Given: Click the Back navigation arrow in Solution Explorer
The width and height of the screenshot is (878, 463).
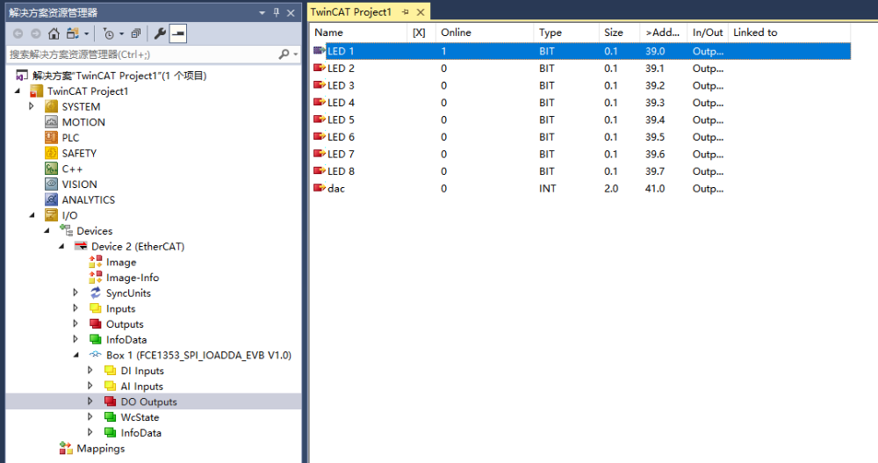Looking at the screenshot, I should 18,33.
